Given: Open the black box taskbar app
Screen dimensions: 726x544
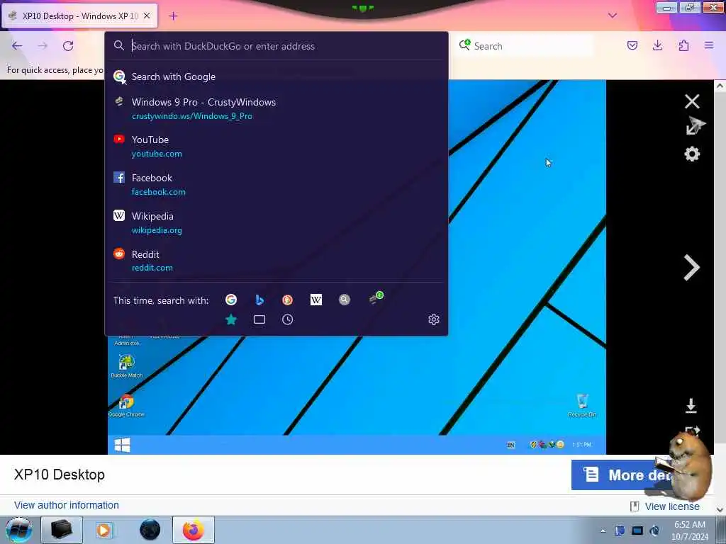Looking at the screenshot, I should coord(61,530).
